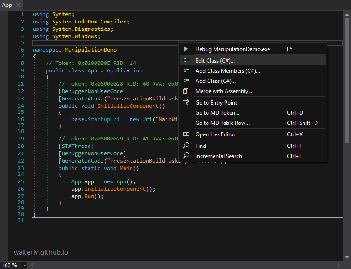Click the C# icon beside Edit Class
Viewport: 351px width, 269px height.
click(186, 60)
